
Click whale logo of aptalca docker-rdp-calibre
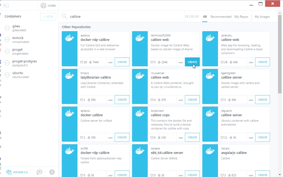click(70, 38)
